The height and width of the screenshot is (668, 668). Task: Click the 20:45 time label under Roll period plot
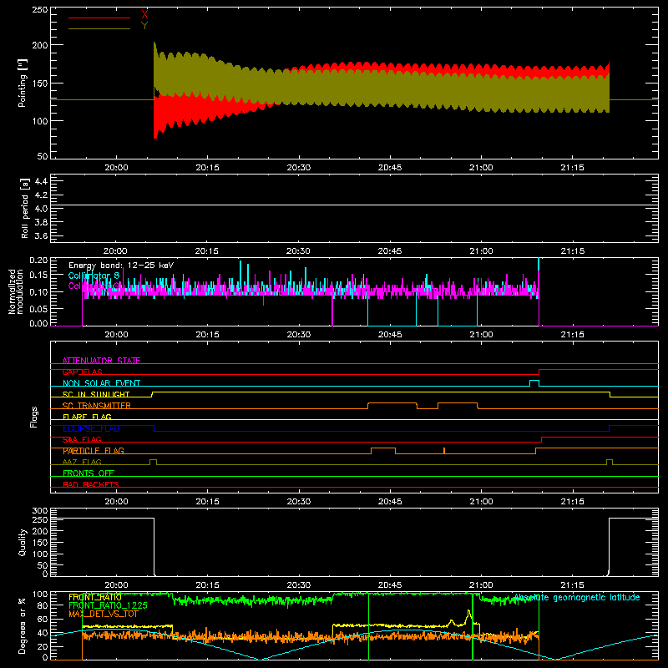tap(389, 251)
